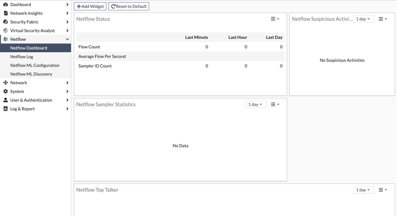Open Netflow Sampler Statistics widget options menu

275,104
